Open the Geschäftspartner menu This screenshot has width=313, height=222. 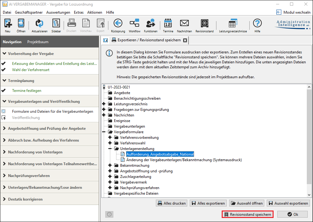(29, 12)
